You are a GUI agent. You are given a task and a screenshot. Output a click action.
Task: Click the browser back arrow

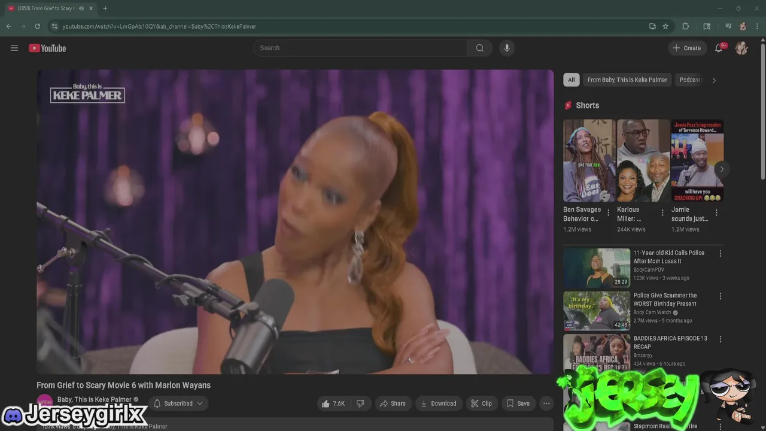coord(8,26)
